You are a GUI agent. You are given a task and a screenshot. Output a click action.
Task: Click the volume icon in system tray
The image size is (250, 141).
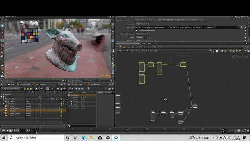click(228, 137)
